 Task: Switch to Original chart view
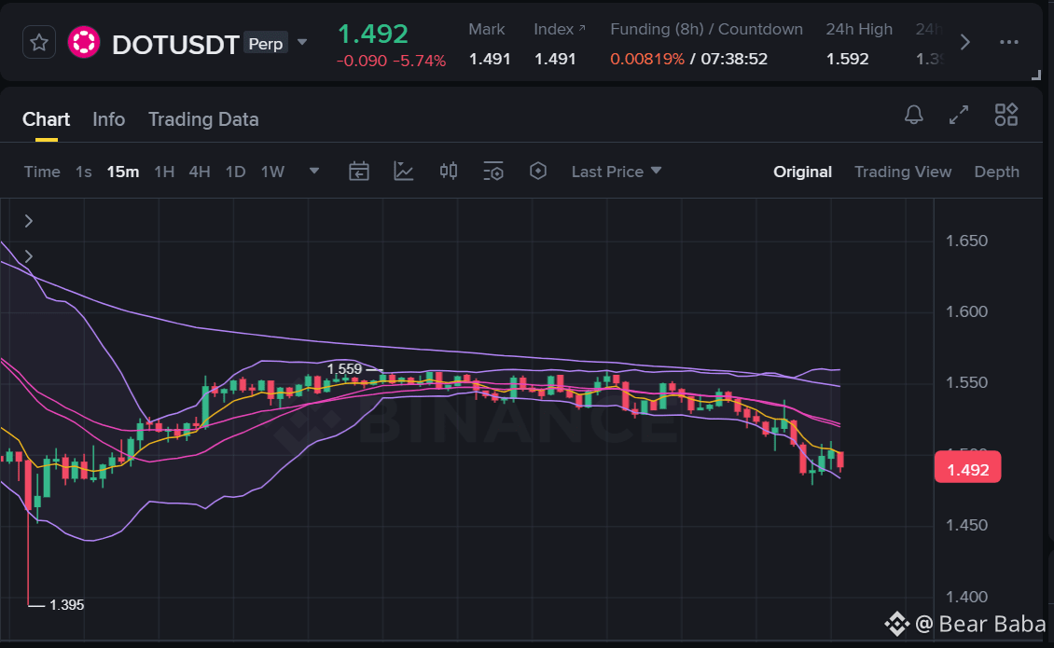802,172
